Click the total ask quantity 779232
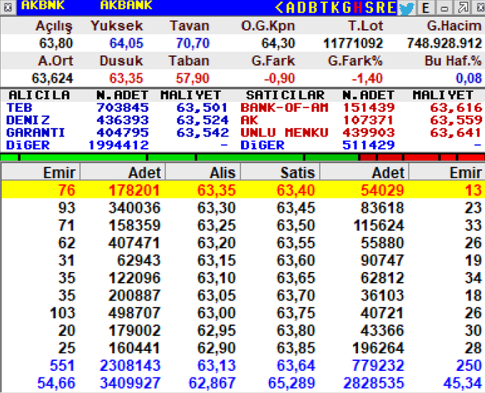Image resolution: width=485 pixels, height=393 pixels. coord(378,366)
